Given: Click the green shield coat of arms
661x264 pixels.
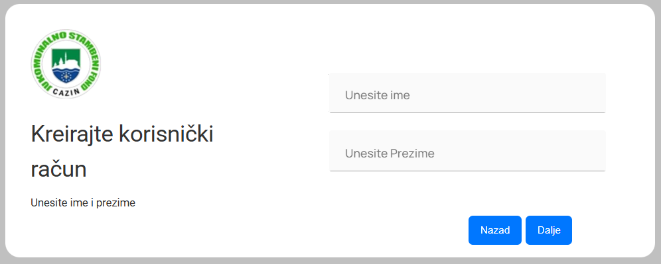Looking at the screenshot, I should point(66,65).
